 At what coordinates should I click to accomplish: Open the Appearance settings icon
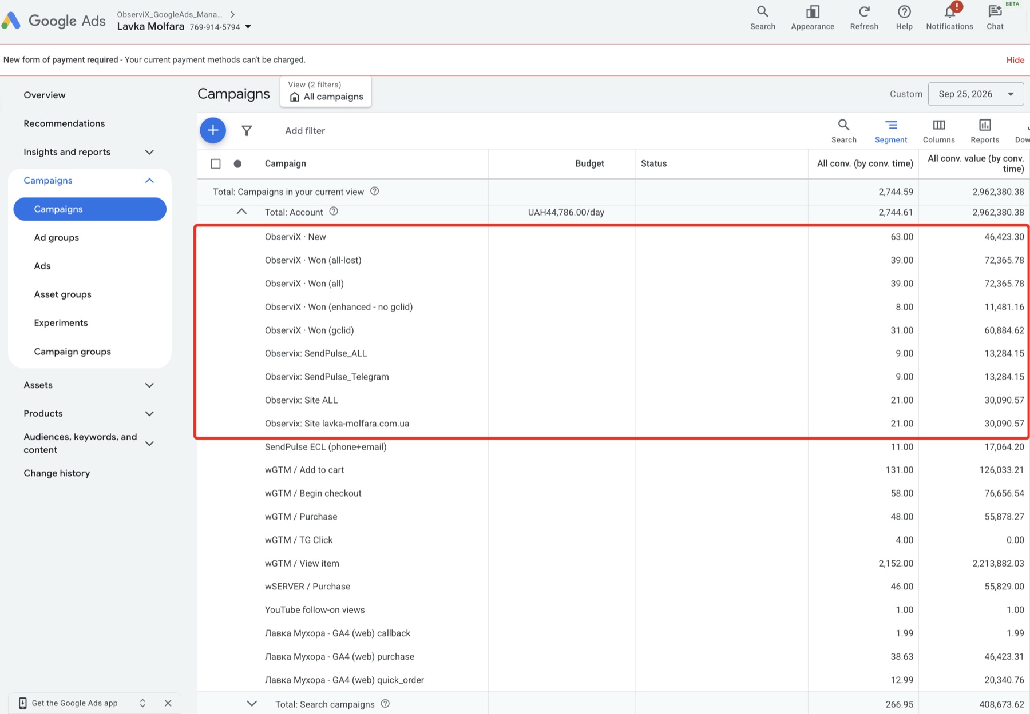813,18
